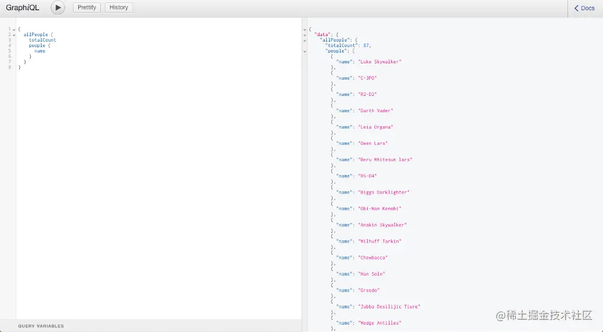Expand the Query Variables panel
Viewport: 603px width, 332px height.
point(41,326)
